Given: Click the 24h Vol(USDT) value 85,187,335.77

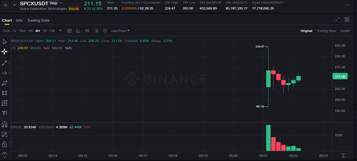Looking at the screenshot, I should (x=237, y=8).
